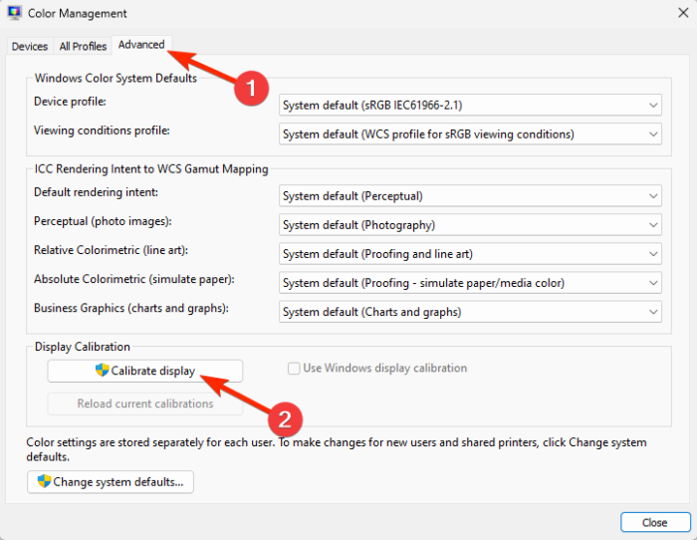
Task: Select the Advanced tab
Action: pyautogui.click(x=140, y=45)
